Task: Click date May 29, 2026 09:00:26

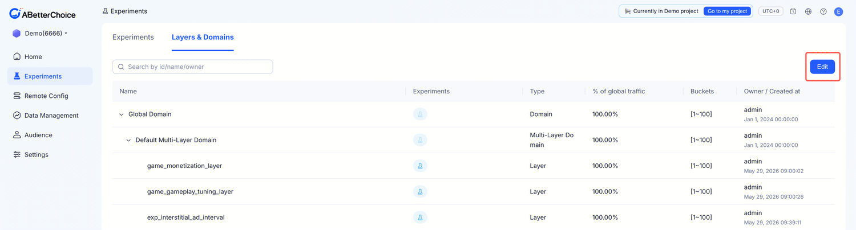Action: click(774, 197)
